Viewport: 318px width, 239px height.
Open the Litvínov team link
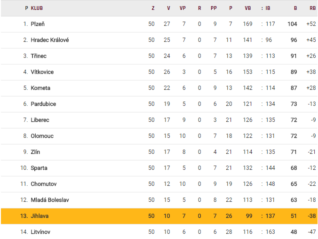(40, 232)
